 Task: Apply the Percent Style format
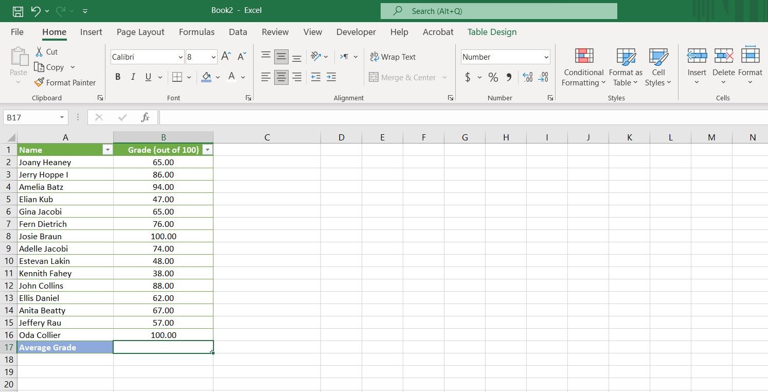tap(492, 77)
